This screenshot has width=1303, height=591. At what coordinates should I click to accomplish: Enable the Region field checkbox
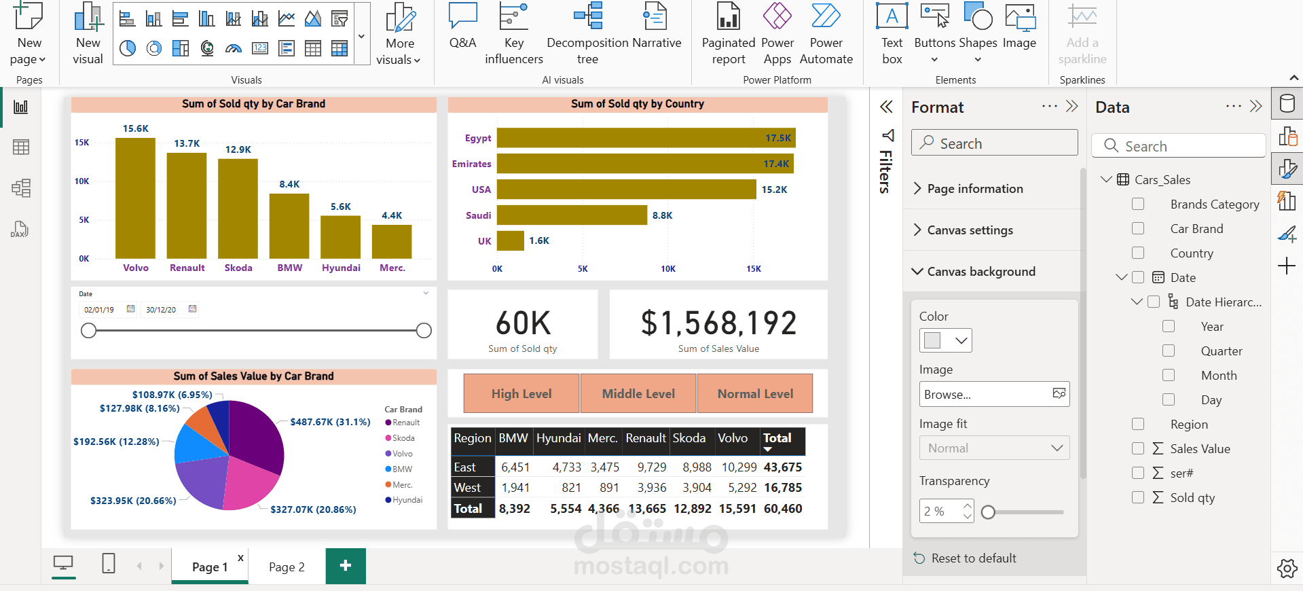pyautogui.click(x=1138, y=424)
